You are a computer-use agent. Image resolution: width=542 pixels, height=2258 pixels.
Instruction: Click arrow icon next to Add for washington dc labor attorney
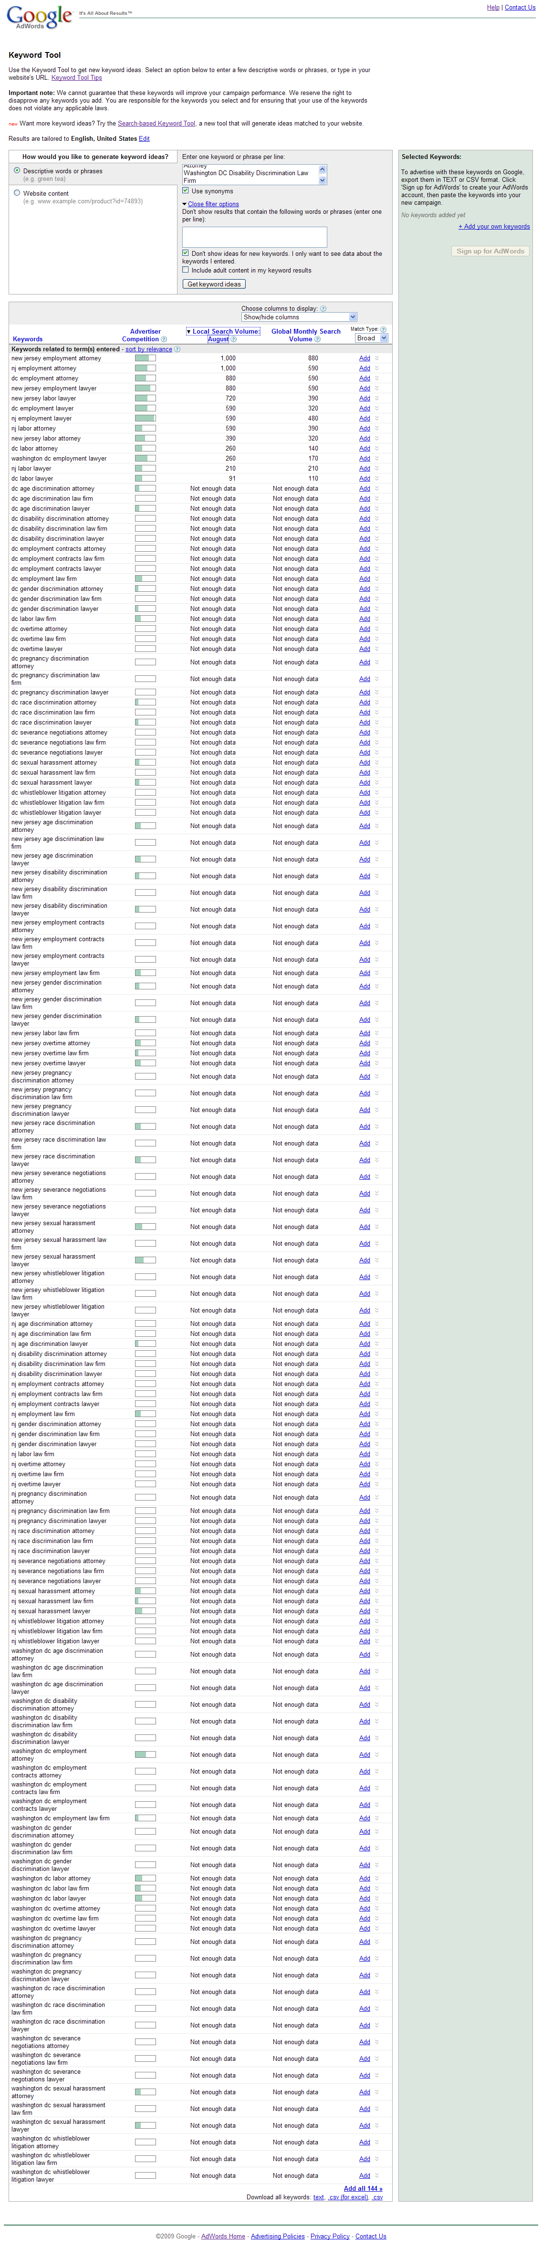click(x=376, y=1879)
